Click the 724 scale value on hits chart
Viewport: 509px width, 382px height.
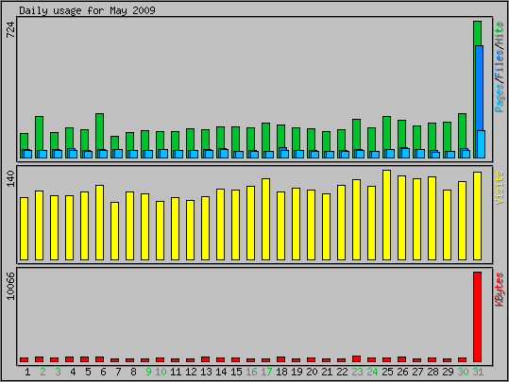(10, 29)
